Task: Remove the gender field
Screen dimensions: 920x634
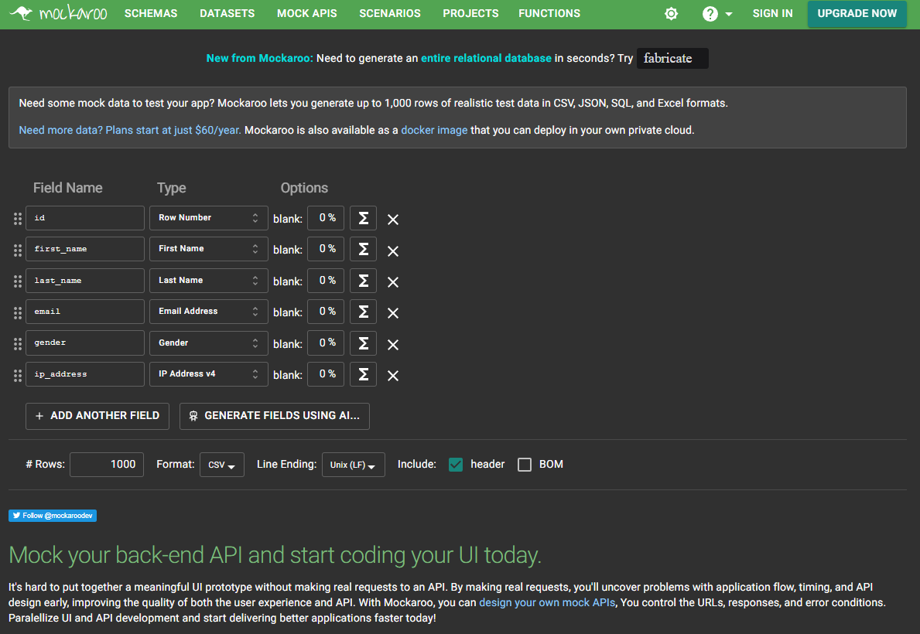Action: [x=393, y=345]
